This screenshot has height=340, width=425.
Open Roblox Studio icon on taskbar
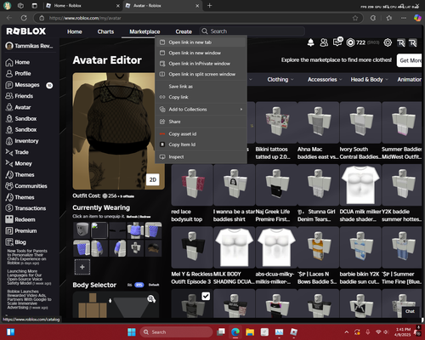coord(294,332)
